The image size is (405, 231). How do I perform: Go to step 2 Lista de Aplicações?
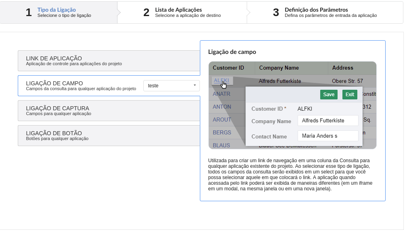(x=182, y=12)
